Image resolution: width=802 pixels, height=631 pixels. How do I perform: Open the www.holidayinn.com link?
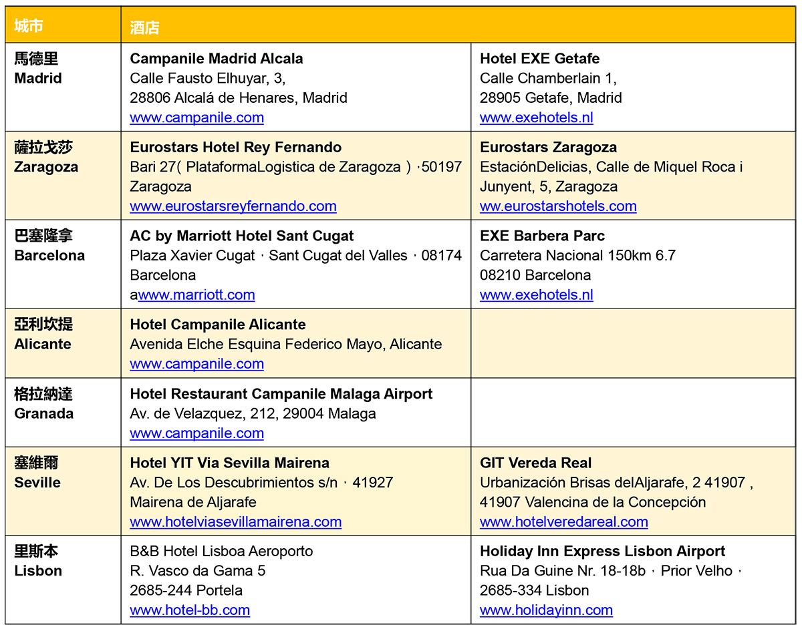(546, 610)
